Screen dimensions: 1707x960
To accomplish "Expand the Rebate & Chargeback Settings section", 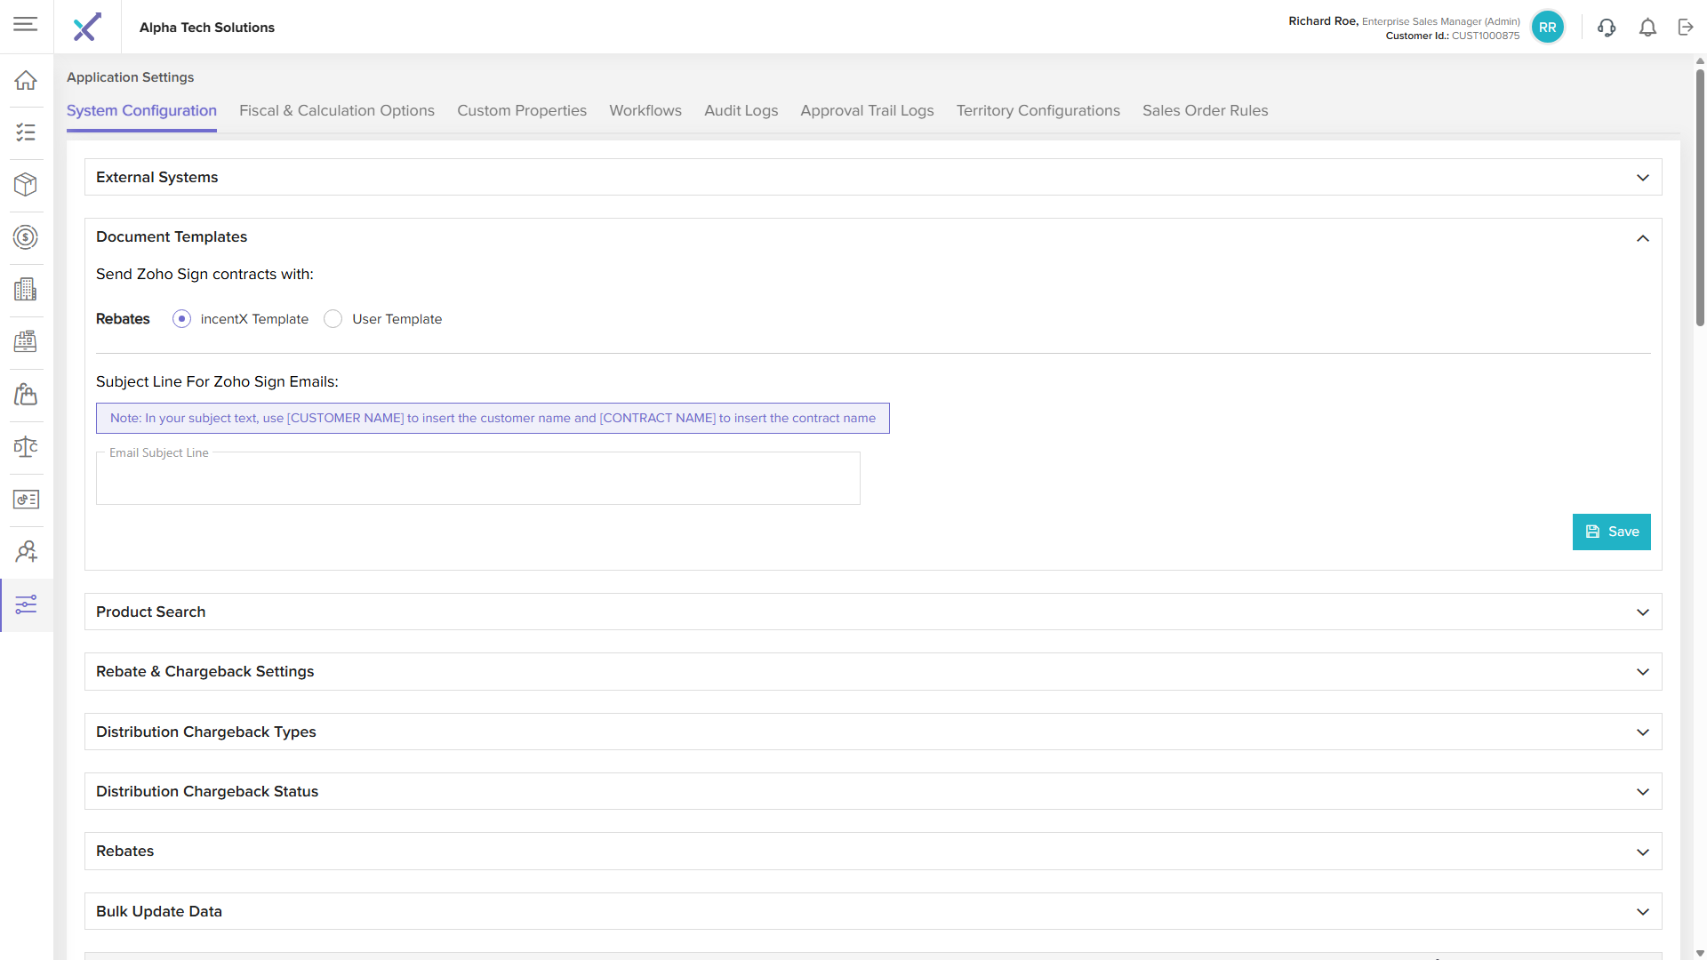I will (x=1642, y=672).
